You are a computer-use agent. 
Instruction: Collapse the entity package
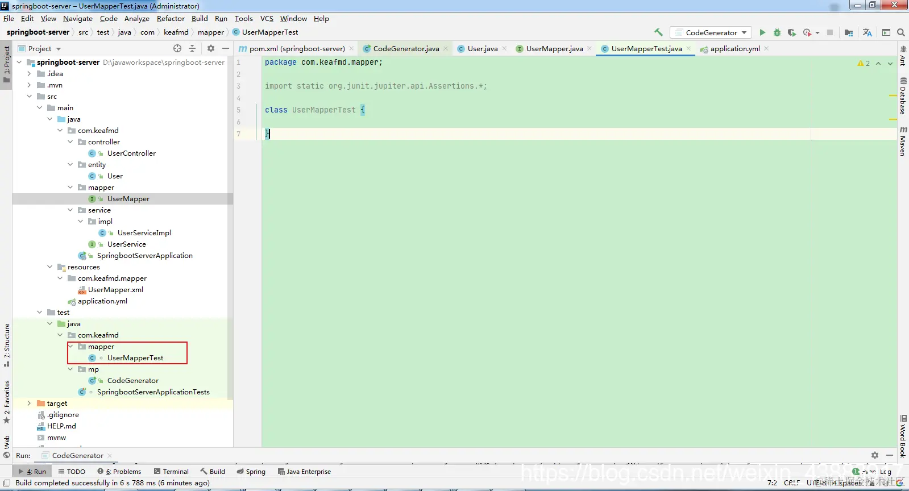70,164
